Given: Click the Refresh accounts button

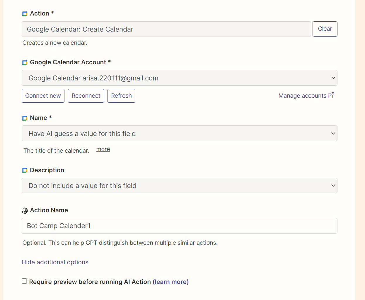Looking at the screenshot, I should tap(121, 96).
